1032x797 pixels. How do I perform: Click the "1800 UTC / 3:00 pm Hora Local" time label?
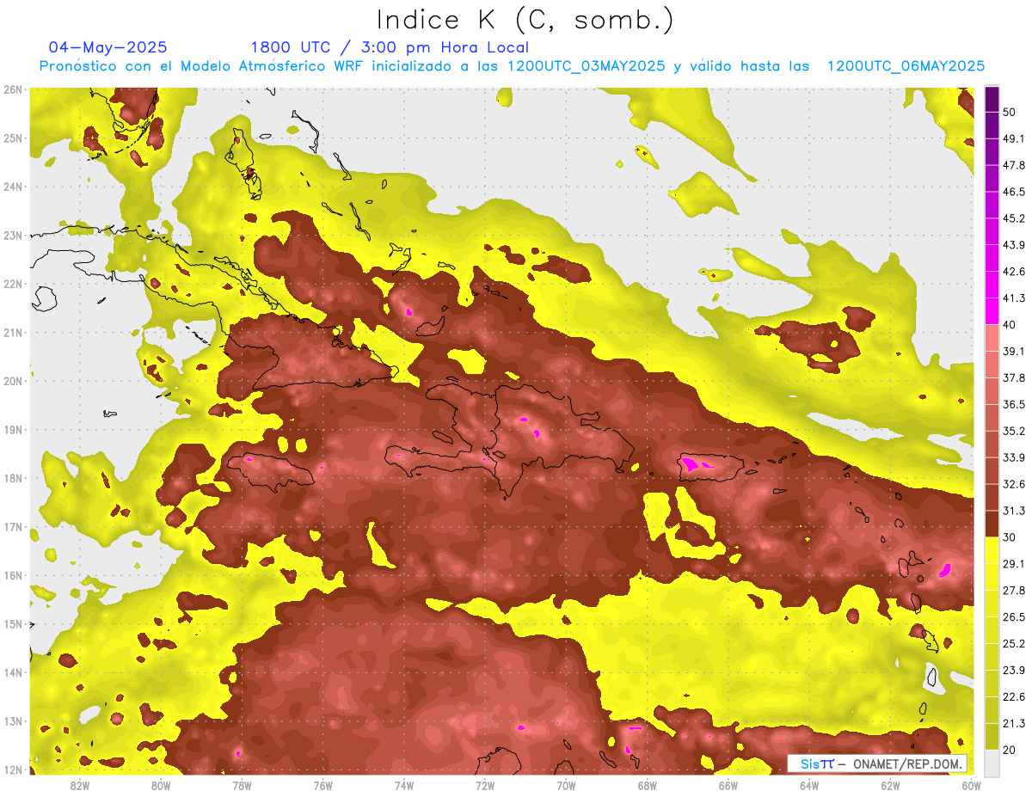pyautogui.click(x=390, y=47)
